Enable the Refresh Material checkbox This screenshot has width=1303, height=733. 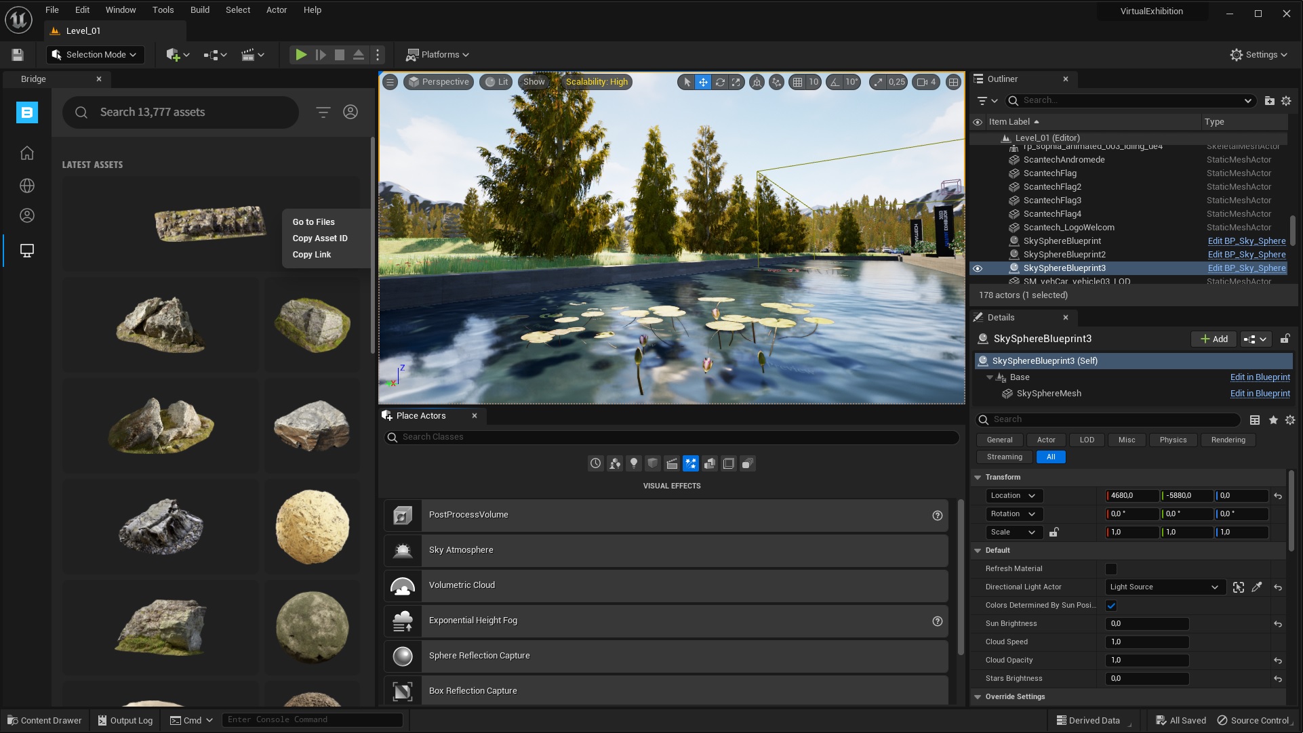1110,569
